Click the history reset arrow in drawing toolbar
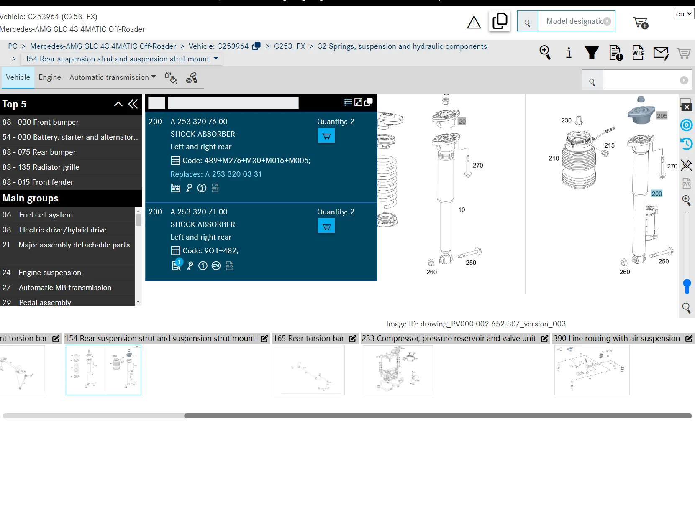 [686, 144]
